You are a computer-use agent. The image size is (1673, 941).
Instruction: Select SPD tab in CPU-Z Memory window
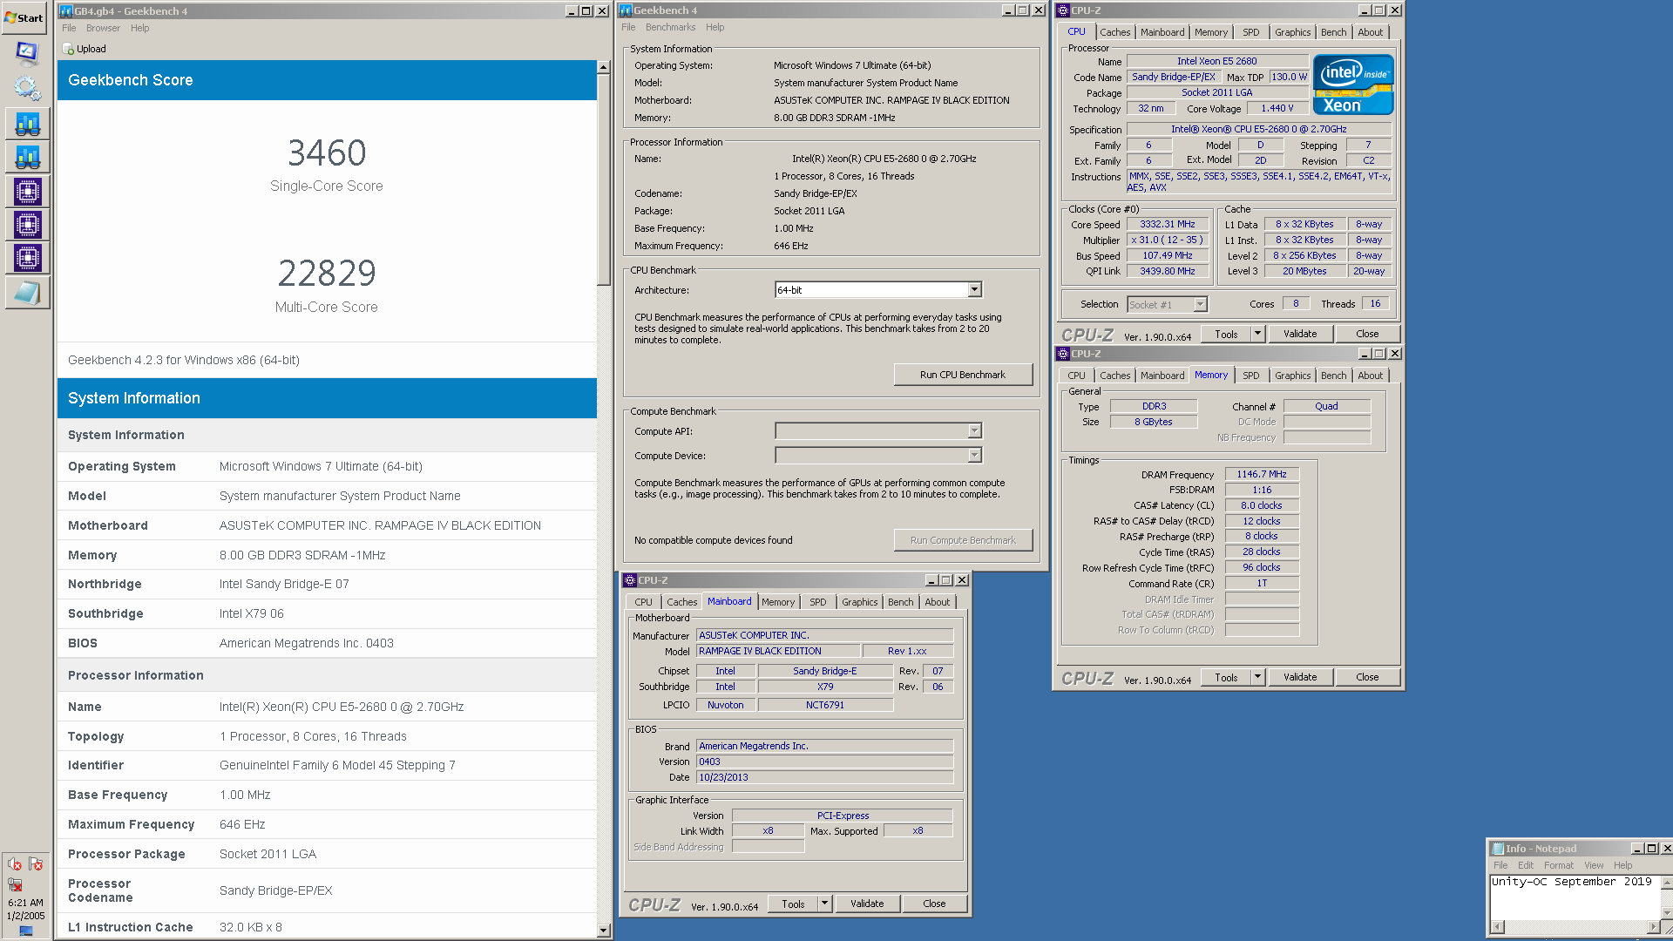(x=1250, y=376)
